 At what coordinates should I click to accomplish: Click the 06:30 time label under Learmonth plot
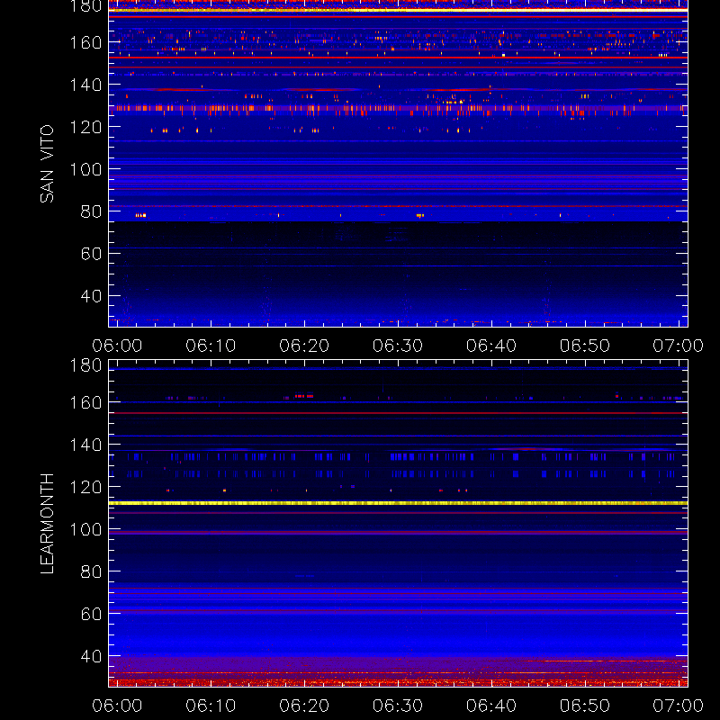coord(398,706)
